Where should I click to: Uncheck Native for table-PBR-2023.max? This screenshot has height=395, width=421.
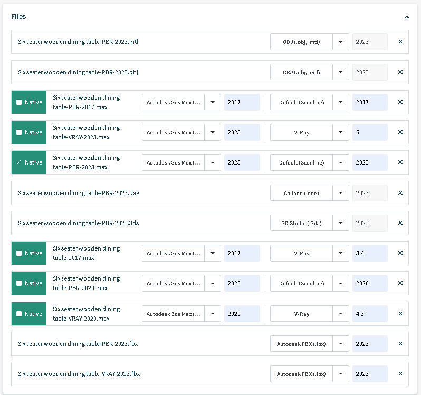19,162
